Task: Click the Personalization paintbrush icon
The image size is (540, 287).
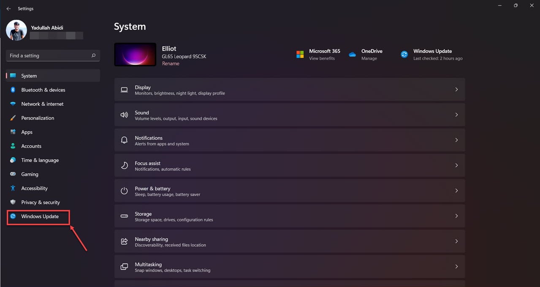Action: click(13, 118)
